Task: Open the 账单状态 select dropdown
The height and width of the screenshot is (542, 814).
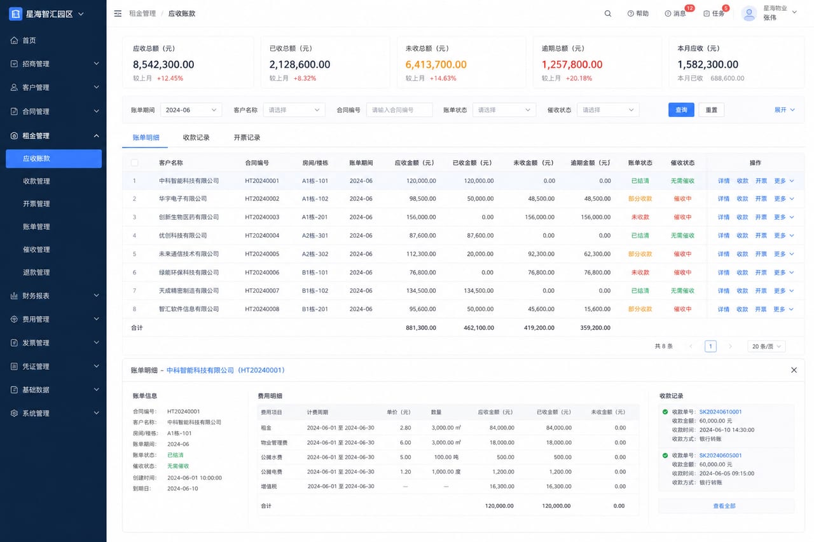Action: (504, 110)
